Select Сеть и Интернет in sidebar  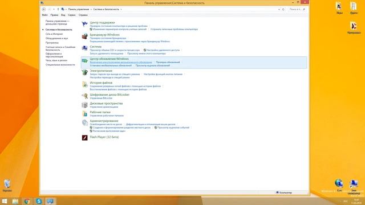tap(54, 34)
